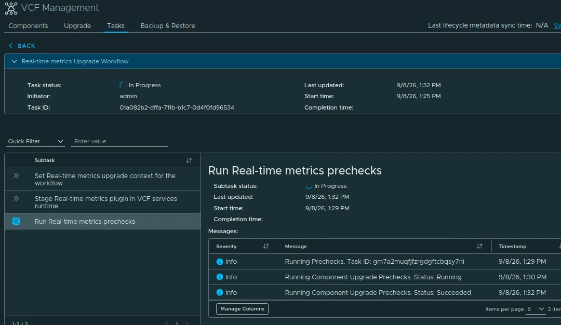Click the Subtask status In Progress spinner
The image size is (561, 325).
click(x=309, y=186)
